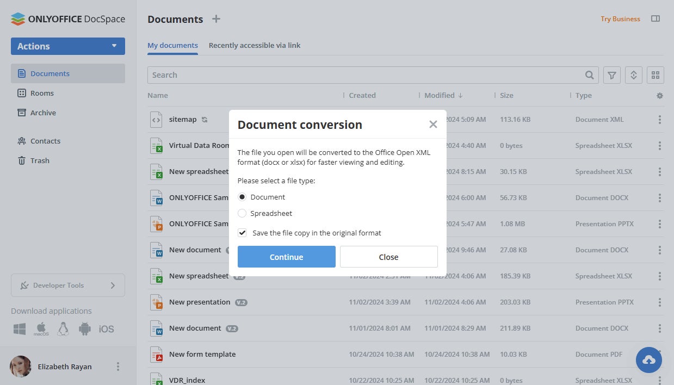This screenshot has height=385, width=674.
Task: Open the filter options icon
Action: coord(612,75)
